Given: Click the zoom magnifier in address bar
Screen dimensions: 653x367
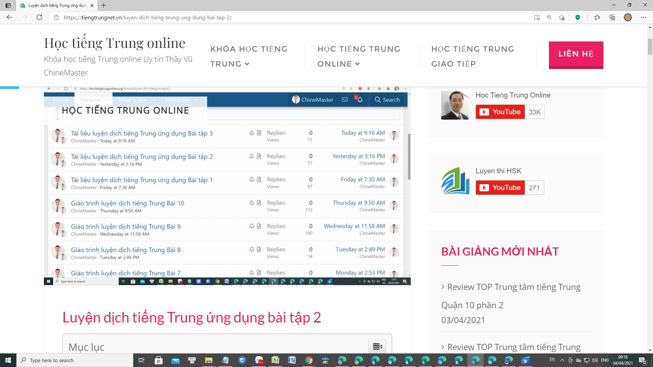Looking at the screenshot, I should [x=549, y=17].
